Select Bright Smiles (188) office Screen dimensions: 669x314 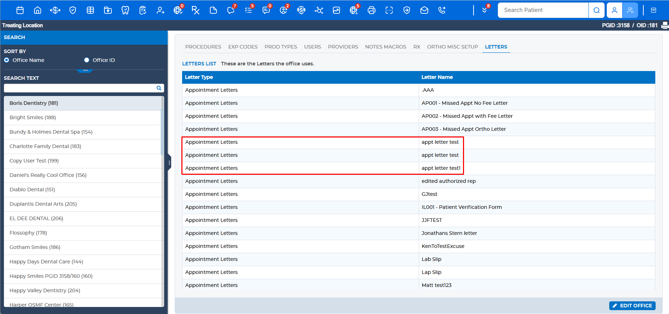click(83, 117)
